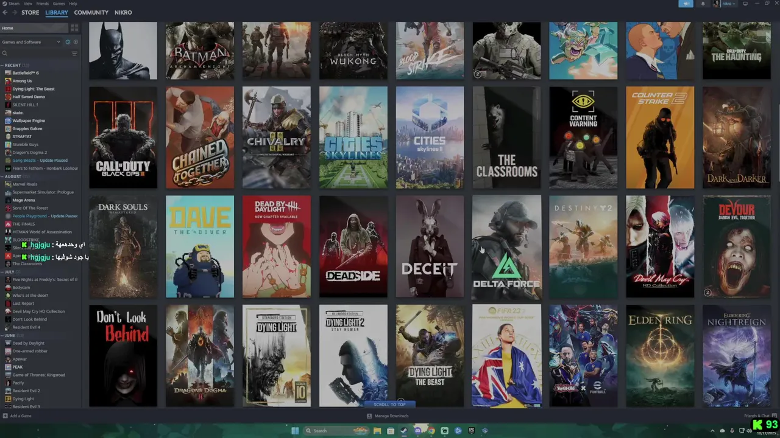Click the library search magnifier icon

pyautogui.click(x=5, y=54)
